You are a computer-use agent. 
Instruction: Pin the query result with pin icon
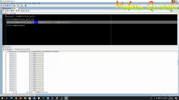(x=4, y=49)
